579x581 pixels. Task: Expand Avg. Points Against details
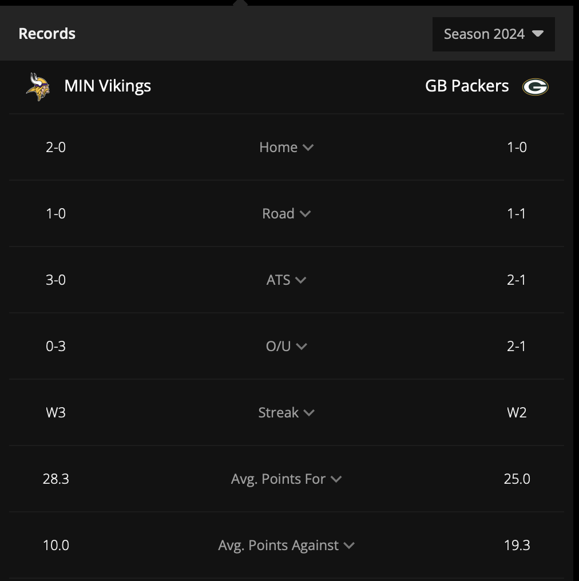pyautogui.click(x=286, y=546)
